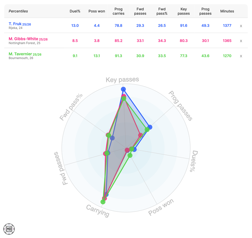Click 'Rijeka, 24' club text
This screenshot has width=252, height=238.
(15, 28)
